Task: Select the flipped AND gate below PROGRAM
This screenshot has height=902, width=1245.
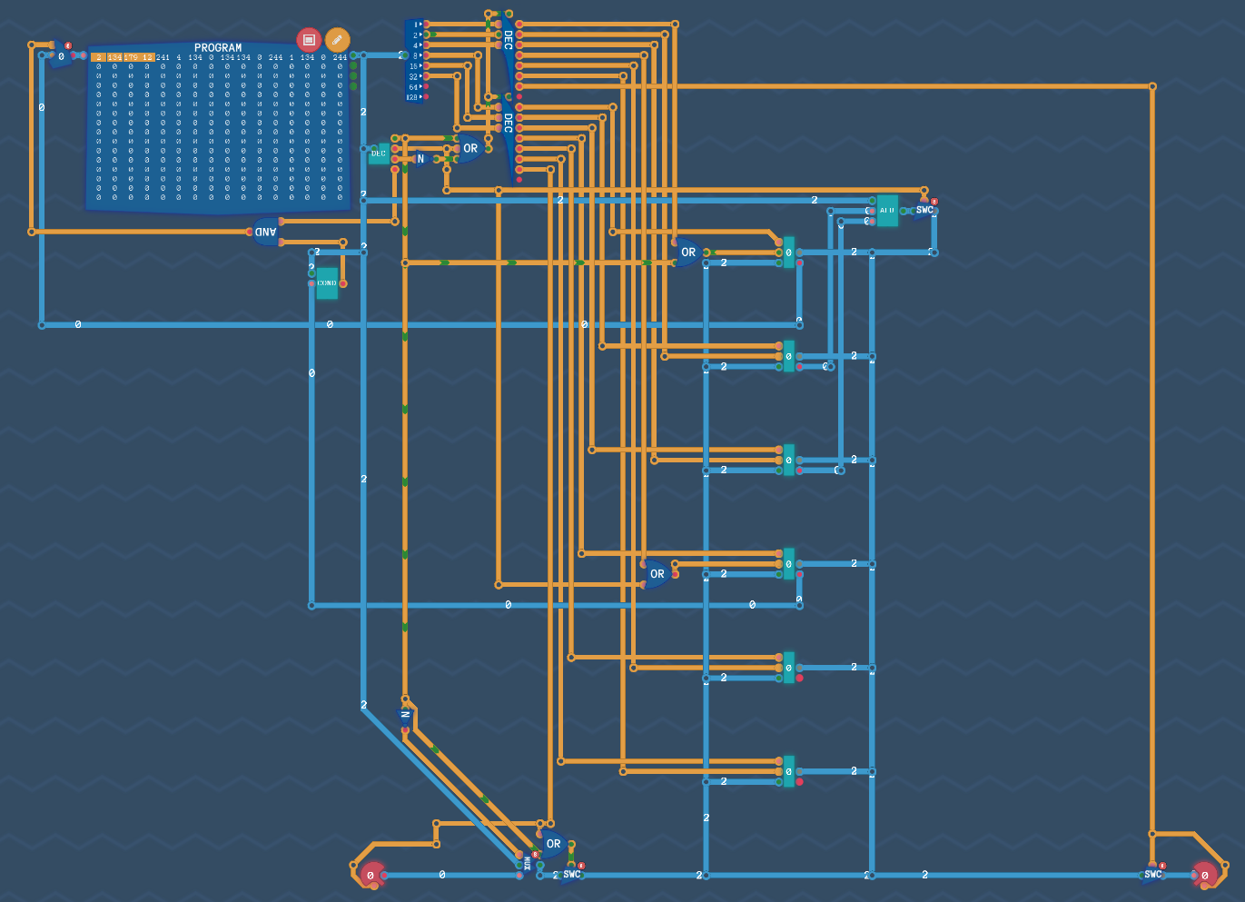Action: (265, 232)
